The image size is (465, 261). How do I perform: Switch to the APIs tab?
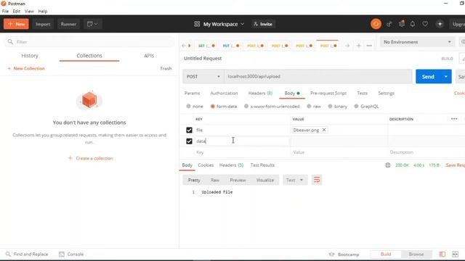(149, 56)
